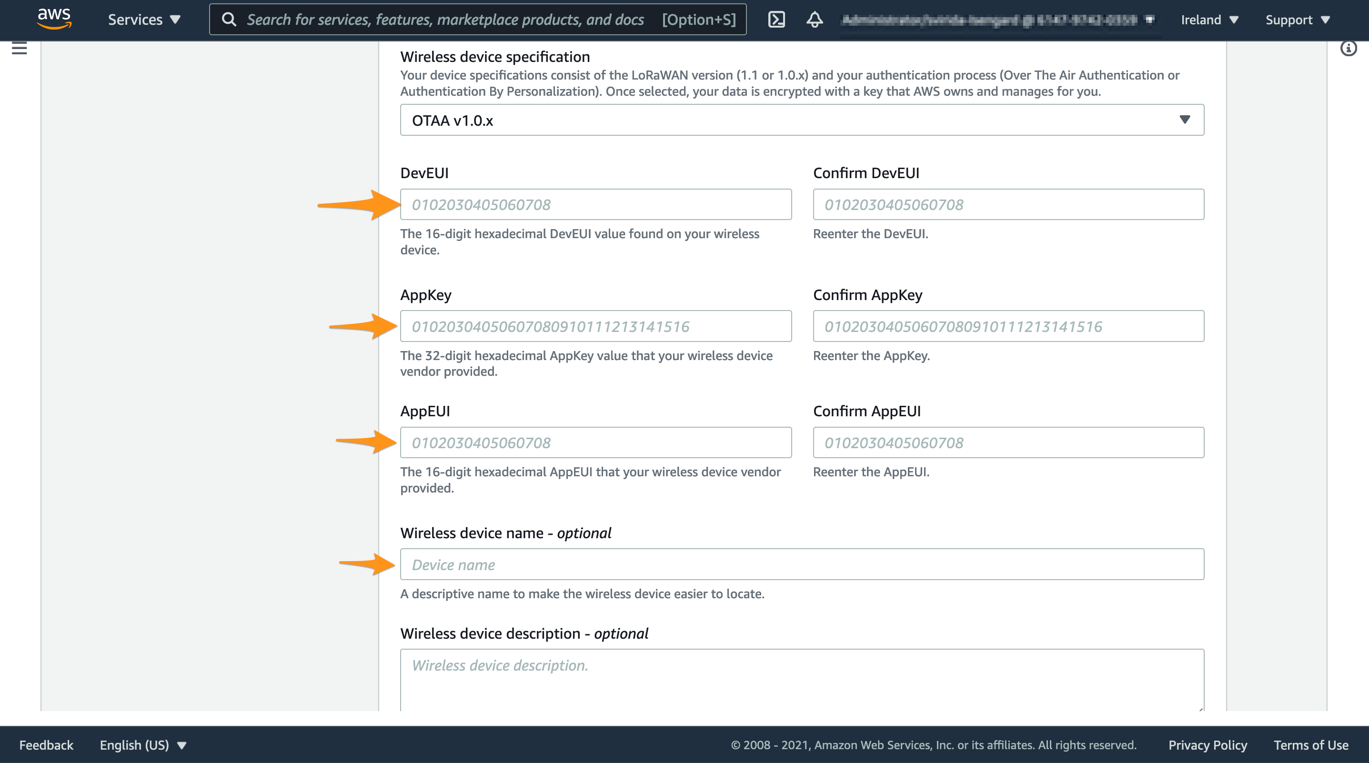1369x763 pixels.
Task: Open the Ireland region selector
Action: click(1209, 20)
